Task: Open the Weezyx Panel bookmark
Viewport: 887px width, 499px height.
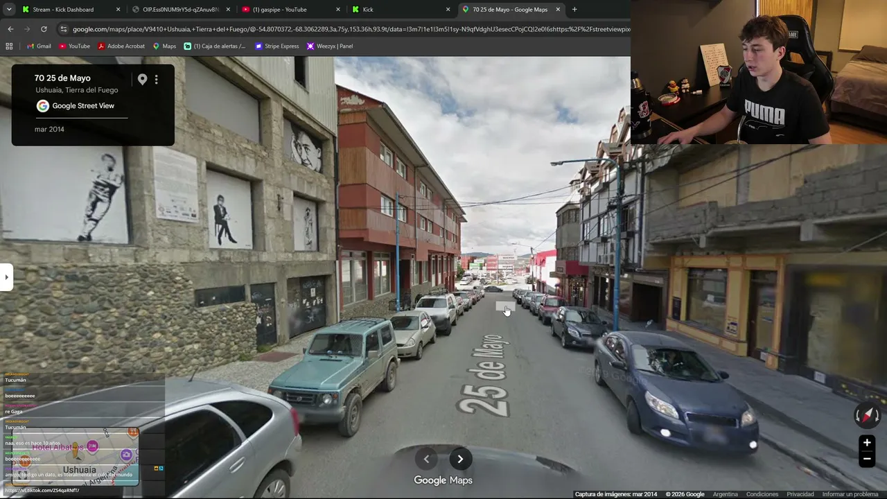Action: click(330, 46)
